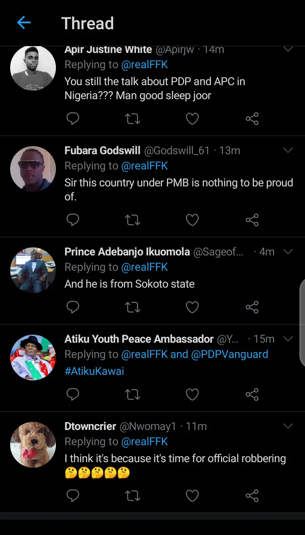Share Prince Adebanjo Ikuomola's tweet
This screenshot has height=535, width=305.
pos(252,308)
